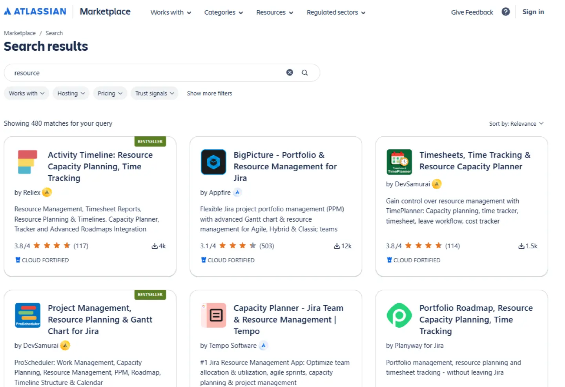
Task: Open BigPicture Portfolio app title
Action: (x=285, y=167)
